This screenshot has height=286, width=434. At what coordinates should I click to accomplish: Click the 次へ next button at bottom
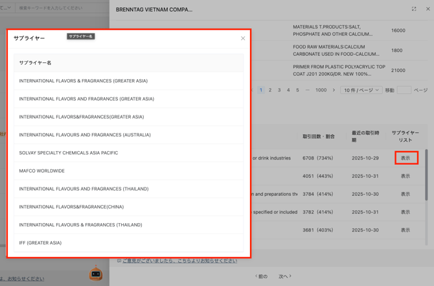[284, 276]
